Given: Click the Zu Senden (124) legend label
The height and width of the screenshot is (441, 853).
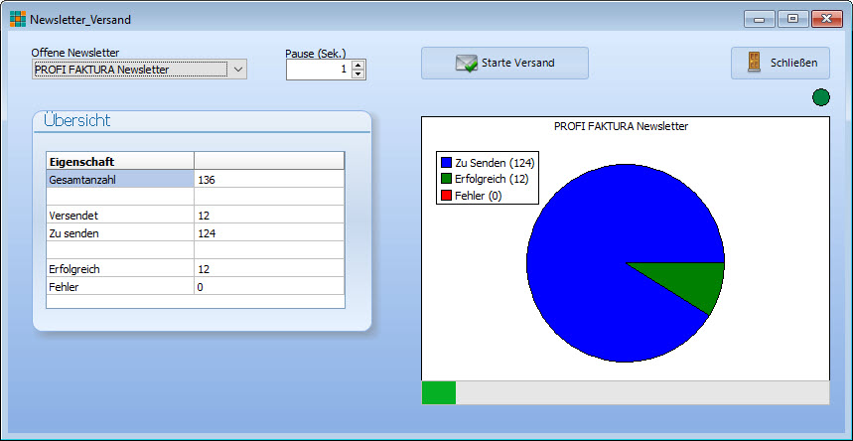Looking at the screenshot, I should coord(495,162).
